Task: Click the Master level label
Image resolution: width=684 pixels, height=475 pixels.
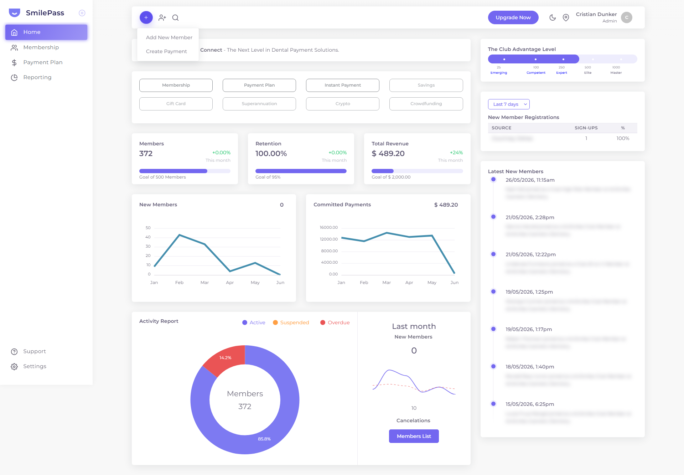Action: pos(616,73)
